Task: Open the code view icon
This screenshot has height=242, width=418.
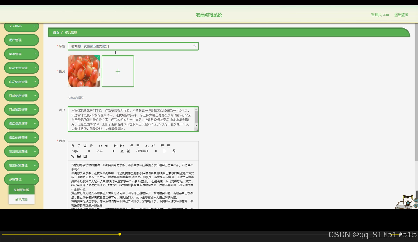Action: tap(106, 145)
